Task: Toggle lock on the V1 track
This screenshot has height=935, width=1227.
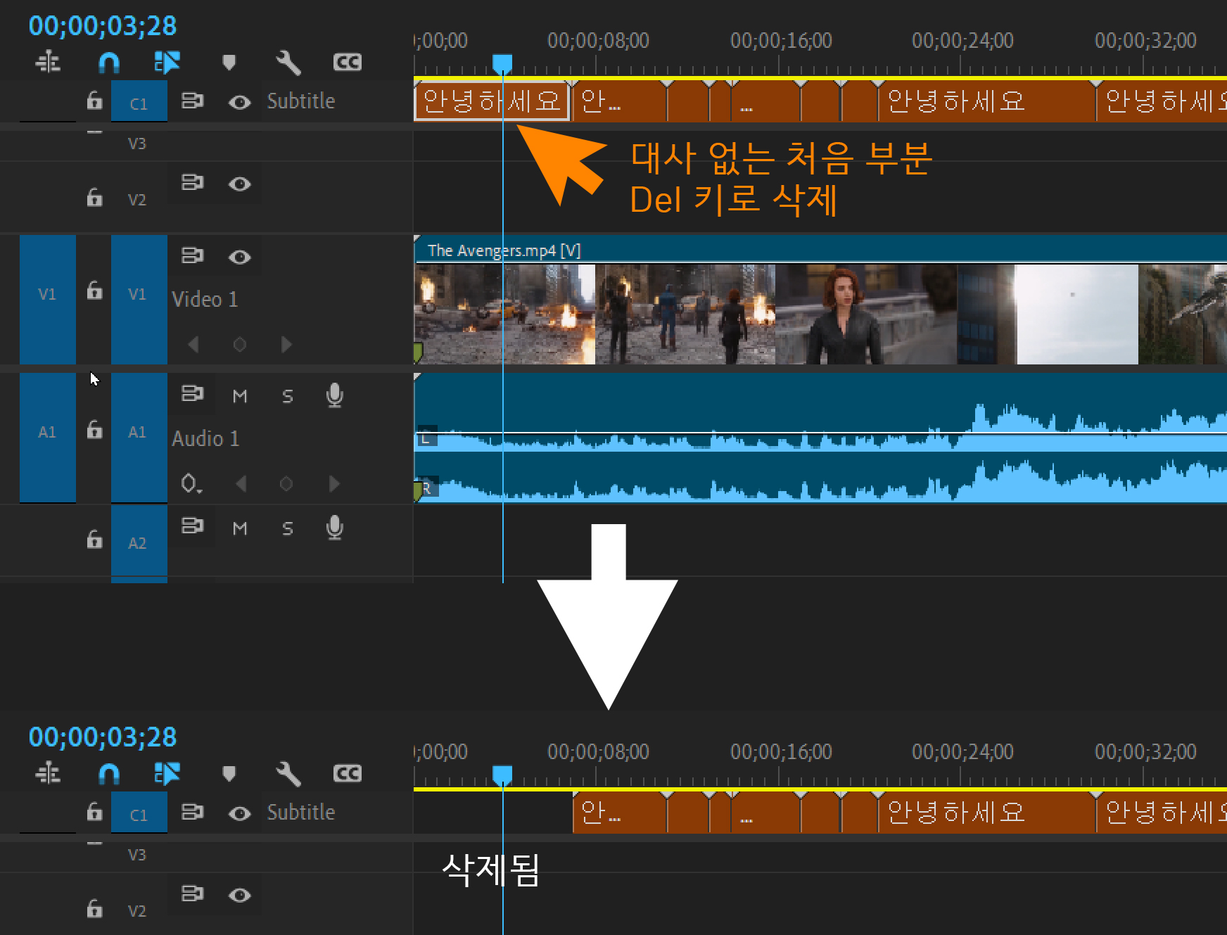Action: (94, 290)
